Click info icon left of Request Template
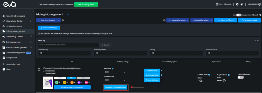262x93 pixels. coord(164,20)
